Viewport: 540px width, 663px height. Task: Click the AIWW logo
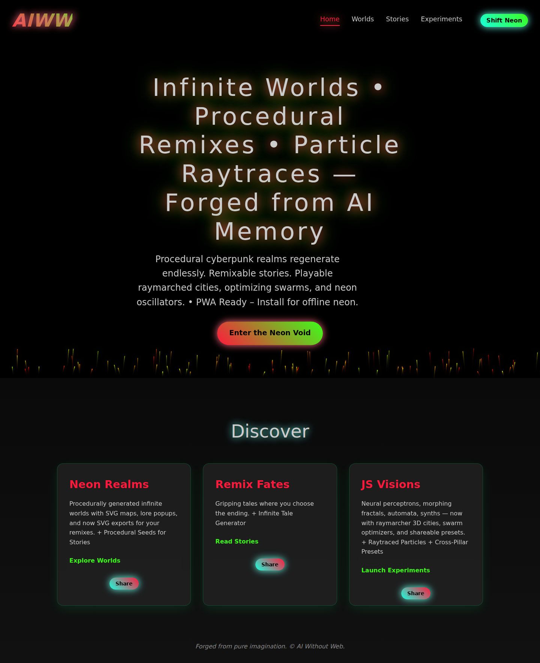pos(43,20)
